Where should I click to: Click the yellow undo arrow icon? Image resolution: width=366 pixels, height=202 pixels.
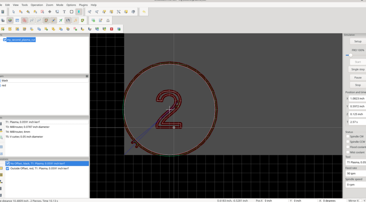tap(144, 12)
